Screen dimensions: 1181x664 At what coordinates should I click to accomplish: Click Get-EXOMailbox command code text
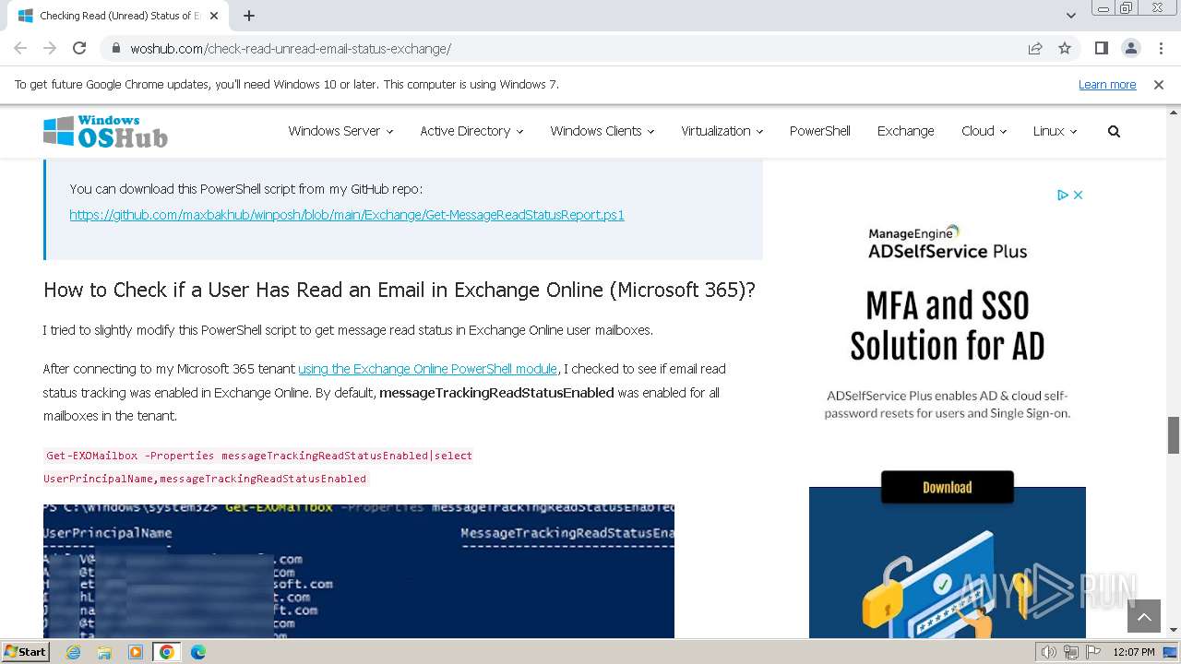pos(258,468)
